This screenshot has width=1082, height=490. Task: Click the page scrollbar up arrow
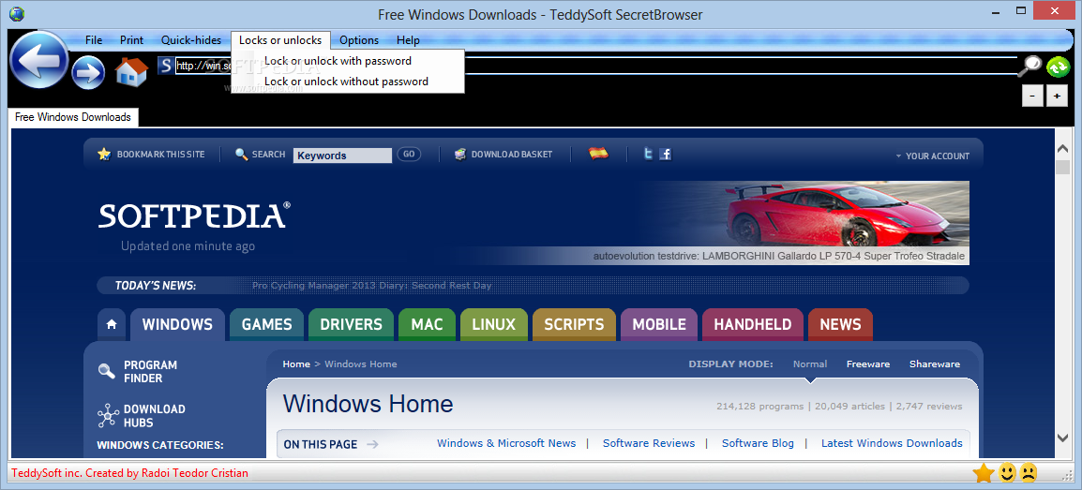[1063, 149]
